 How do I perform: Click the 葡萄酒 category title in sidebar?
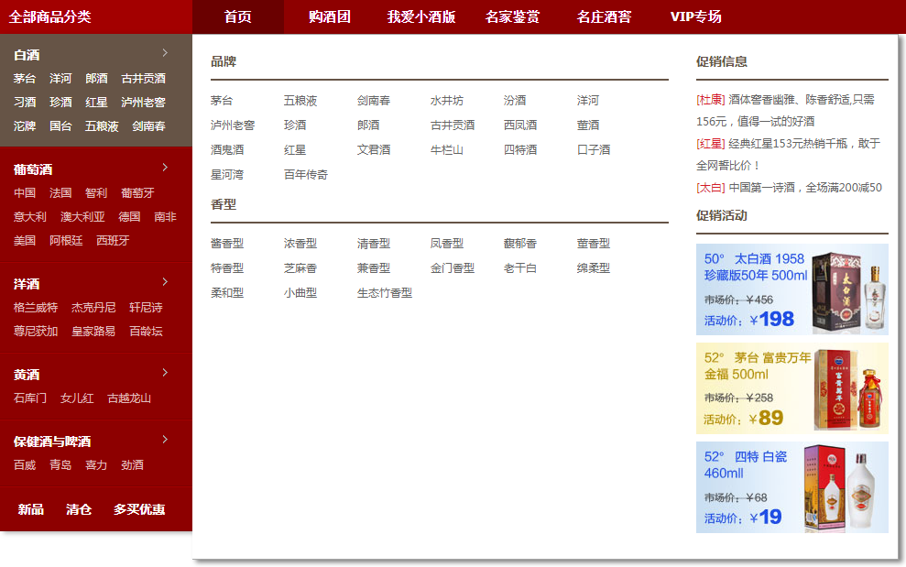click(x=33, y=169)
